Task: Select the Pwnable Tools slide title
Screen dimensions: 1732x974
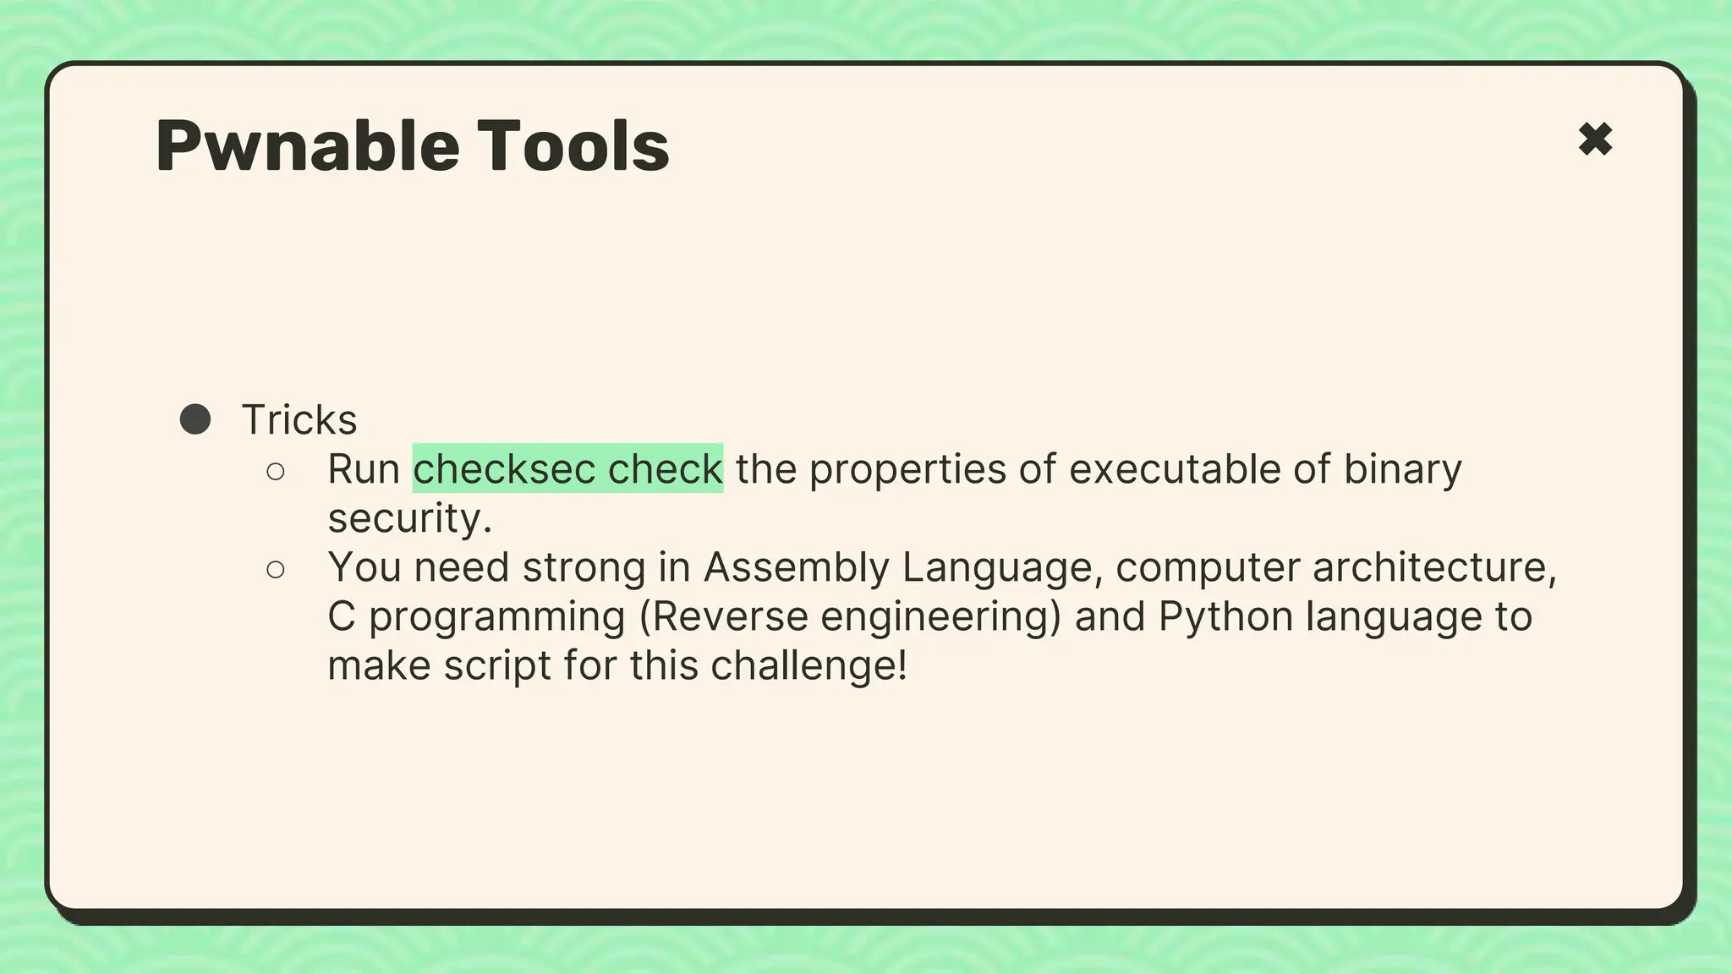Action: (413, 146)
